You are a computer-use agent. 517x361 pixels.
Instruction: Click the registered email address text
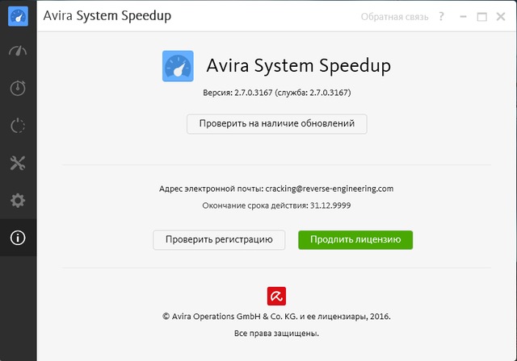click(329, 189)
